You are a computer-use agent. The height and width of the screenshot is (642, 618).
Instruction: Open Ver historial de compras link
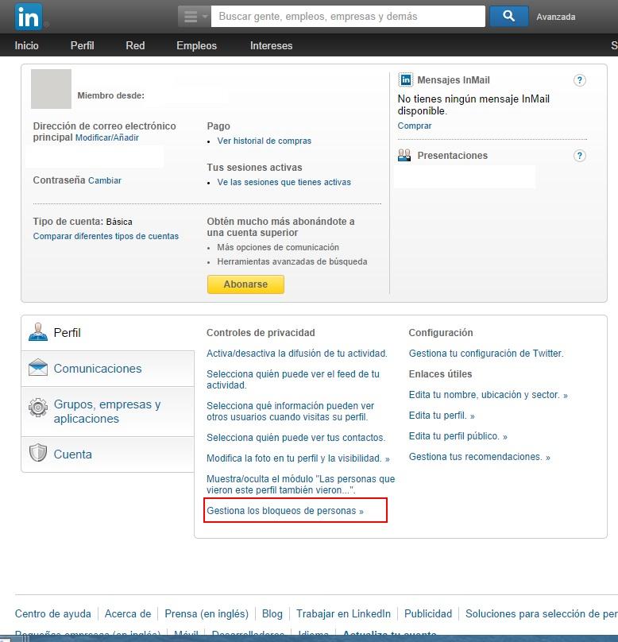264,141
